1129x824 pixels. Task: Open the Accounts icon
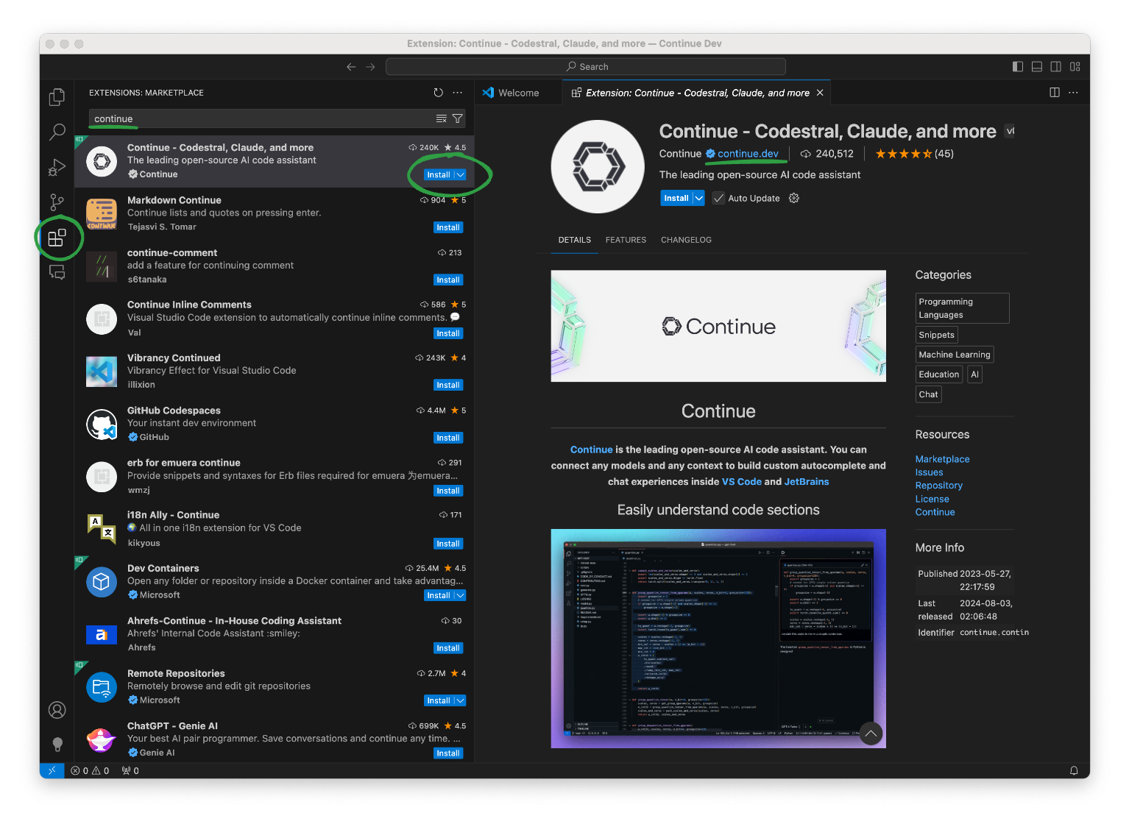57,710
